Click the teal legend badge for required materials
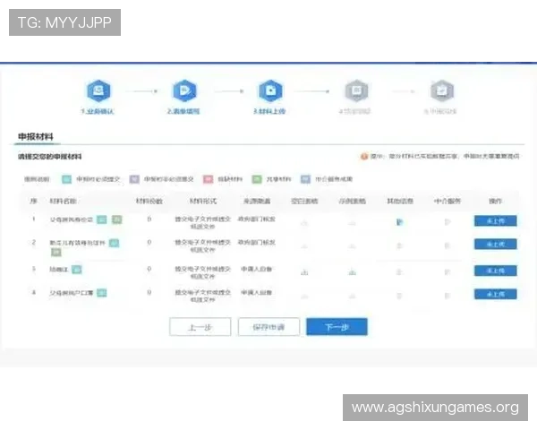537x430 pixels. pyautogui.click(x=66, y=179)
